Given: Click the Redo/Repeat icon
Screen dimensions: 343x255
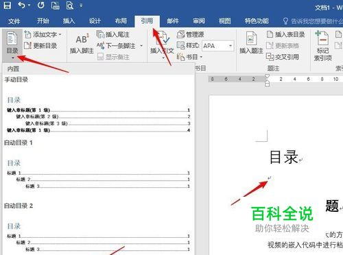Looking at the screenshot, I should (41, 5).
